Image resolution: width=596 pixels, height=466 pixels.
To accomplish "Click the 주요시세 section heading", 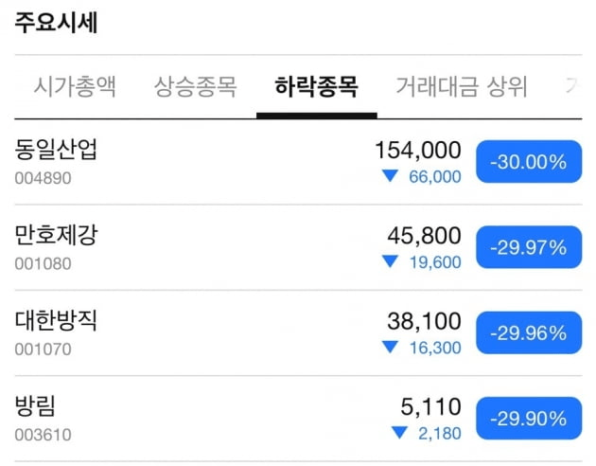I will click(x=56, y=23).
